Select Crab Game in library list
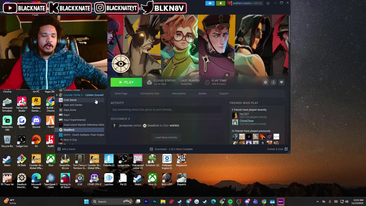366x206 pixels. pos(81,100)
